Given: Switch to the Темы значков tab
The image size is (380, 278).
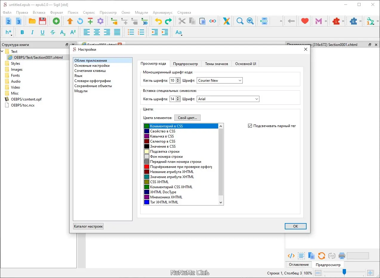Looking at the screenshot, I should coord(216,64).
